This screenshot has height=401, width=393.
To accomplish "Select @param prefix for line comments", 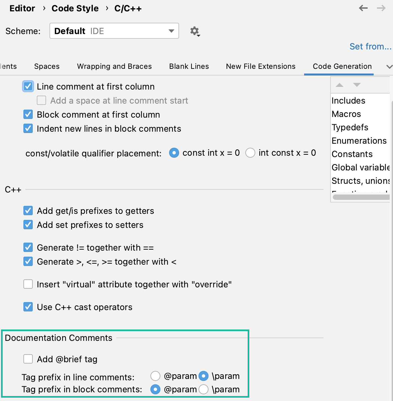I will pos(155,376).
